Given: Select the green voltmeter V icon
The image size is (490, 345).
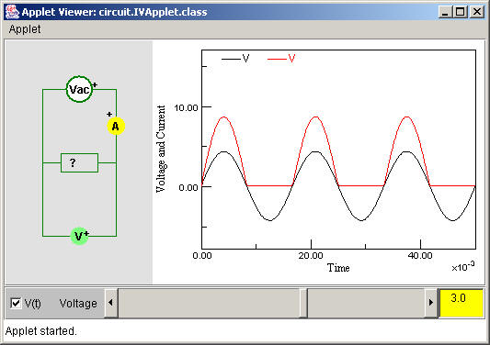Looking at the screenshot, I should pyautogui.click(x=79, y=236).
